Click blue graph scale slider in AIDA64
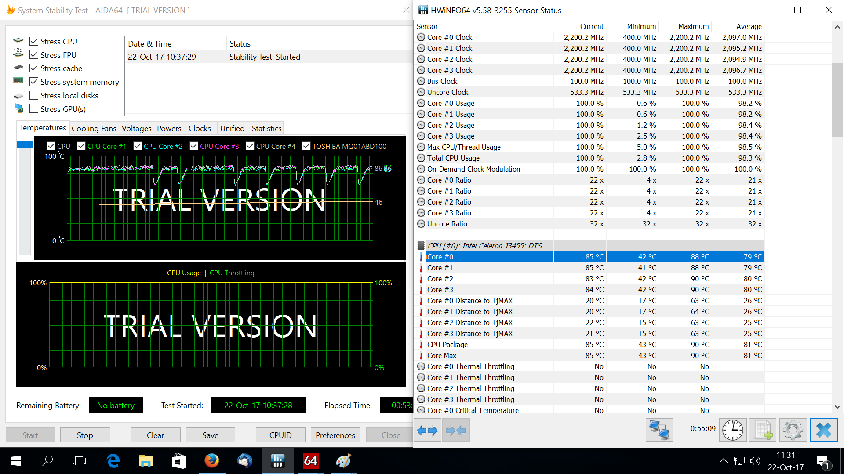Image resolution: width=844 pixels, height=474 pixels. coord(25,144)
